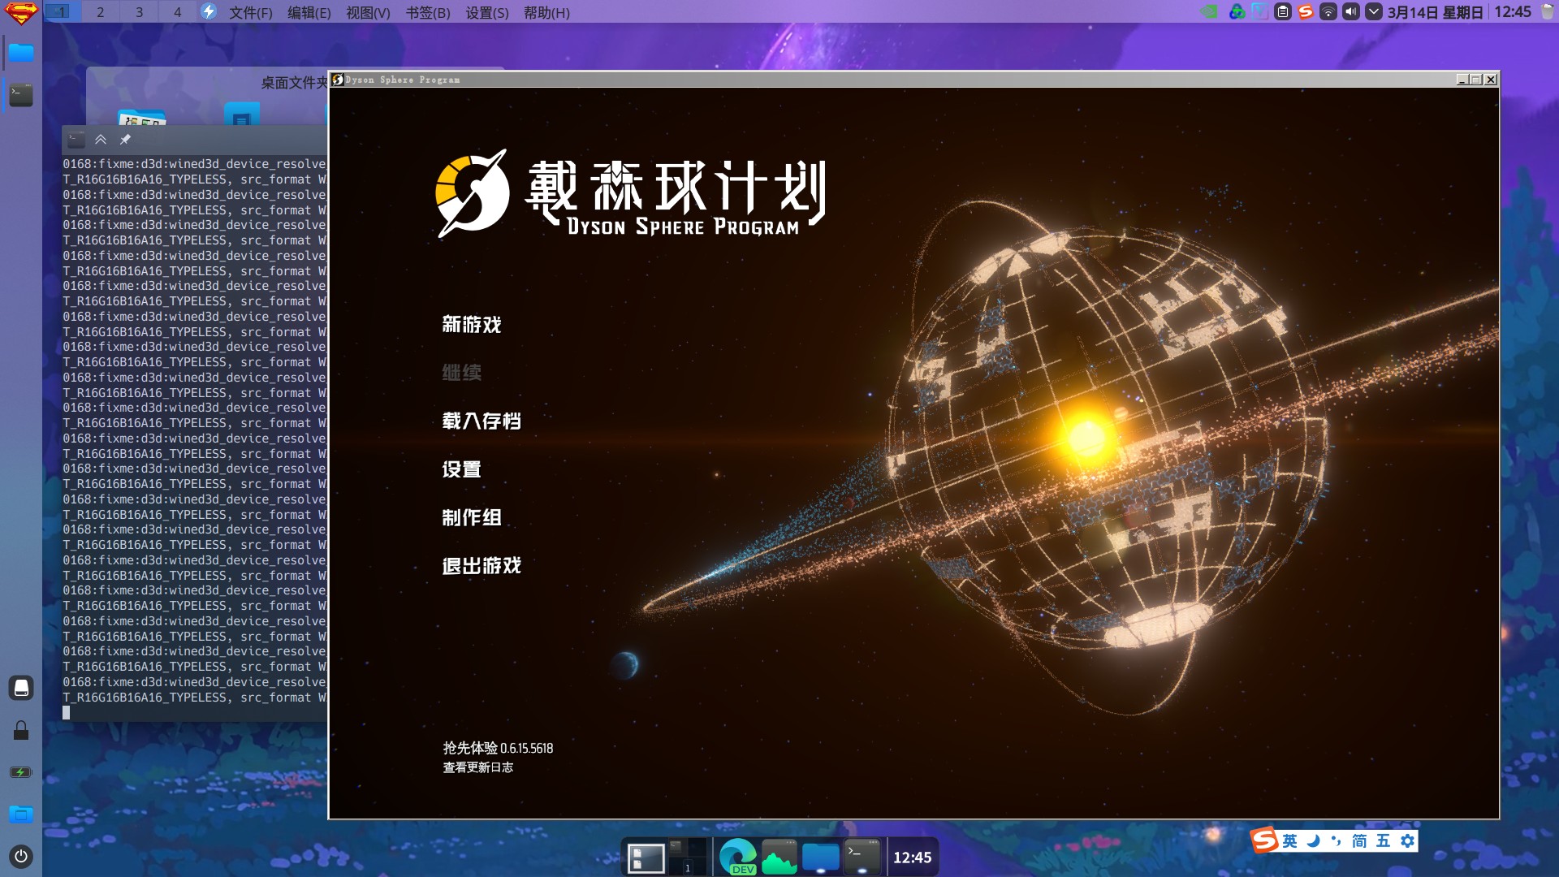Toggle 英 English mode on Sogou toolbar
Screen dimensions: 1559x877
click(x=1290, y=841)
